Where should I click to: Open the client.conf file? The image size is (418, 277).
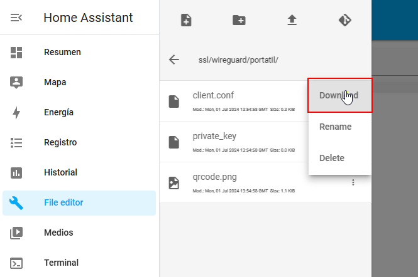tap(214, 96)
